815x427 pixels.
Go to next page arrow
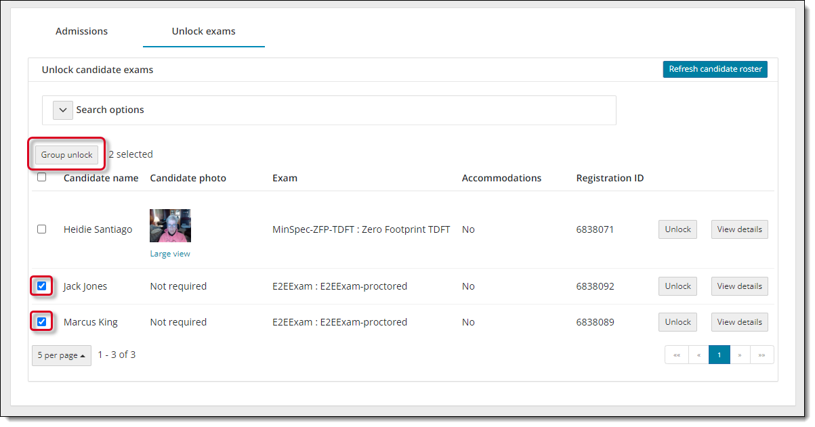pos(740,355)
